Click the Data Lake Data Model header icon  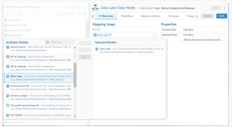pyautogui.click(x=95, y=8)
